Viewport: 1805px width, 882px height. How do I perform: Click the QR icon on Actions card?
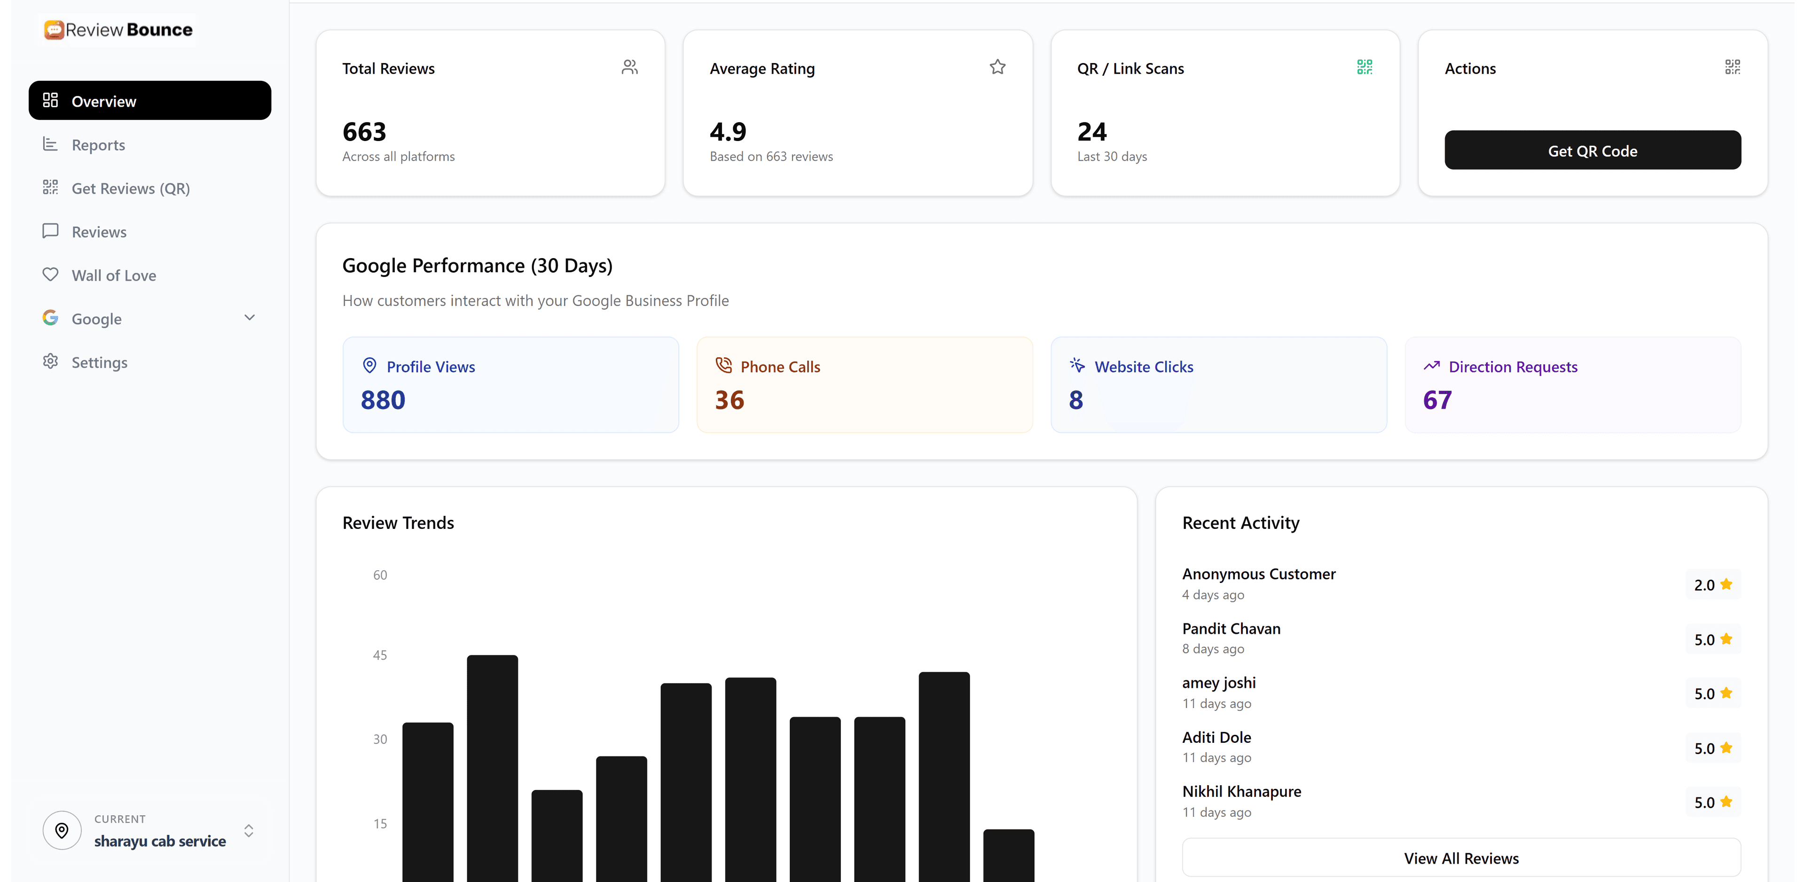[x=1733, y=67]
